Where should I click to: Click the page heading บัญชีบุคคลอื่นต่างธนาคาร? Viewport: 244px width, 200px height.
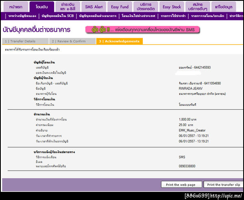(x=37, y=30)
